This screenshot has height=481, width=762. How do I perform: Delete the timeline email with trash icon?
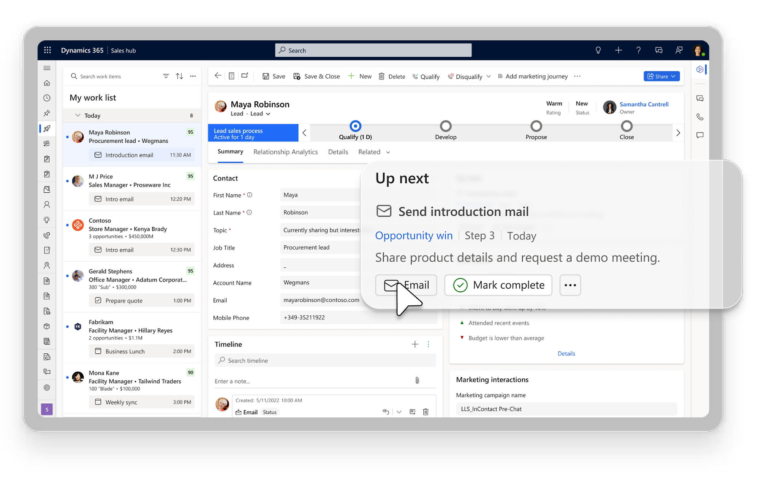point(426,412)
